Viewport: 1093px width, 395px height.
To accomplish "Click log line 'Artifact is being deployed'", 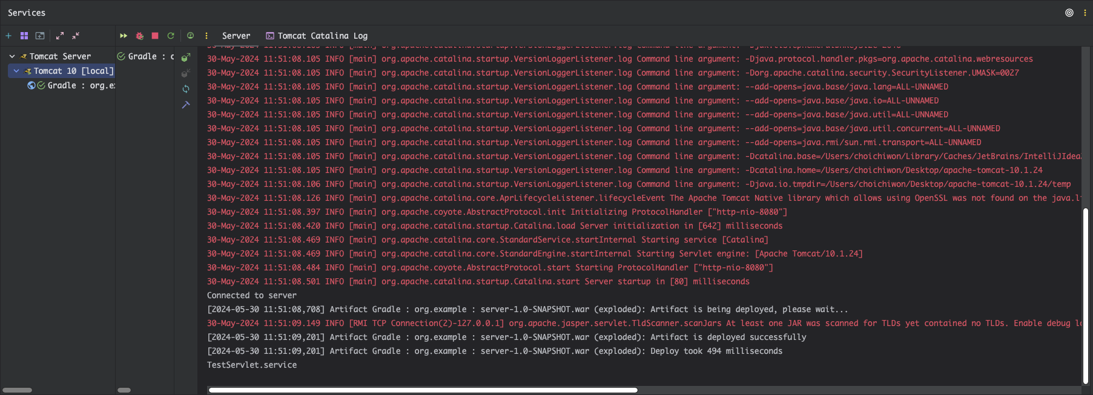I will (x=528, y=309).
